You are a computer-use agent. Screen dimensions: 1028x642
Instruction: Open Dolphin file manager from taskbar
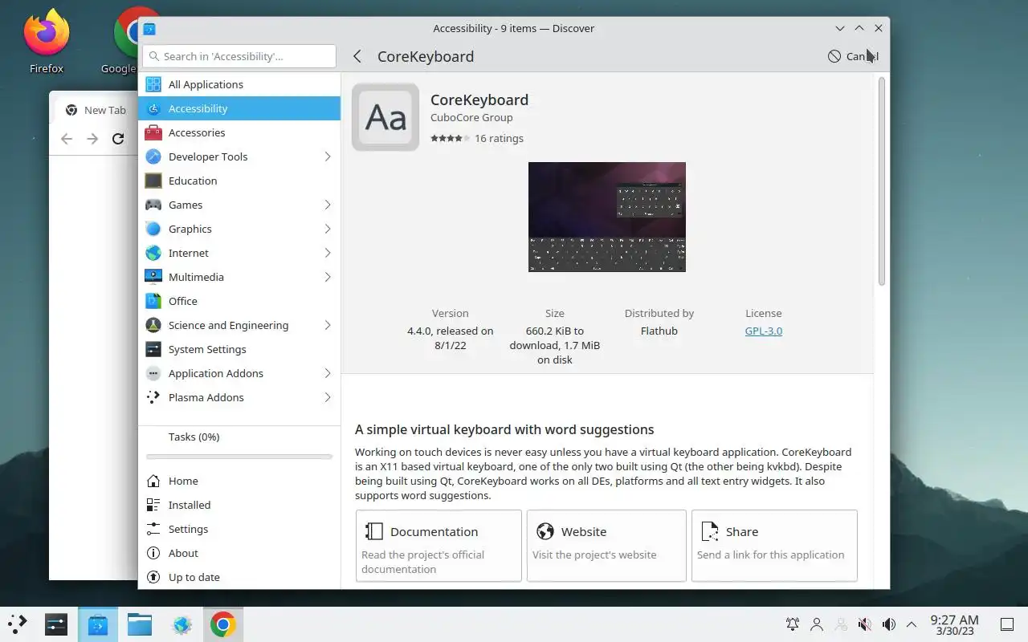coord(140,624)
